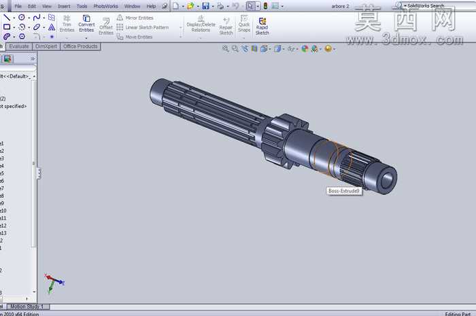
Task: Open the View menu
Action: [47, 6]
